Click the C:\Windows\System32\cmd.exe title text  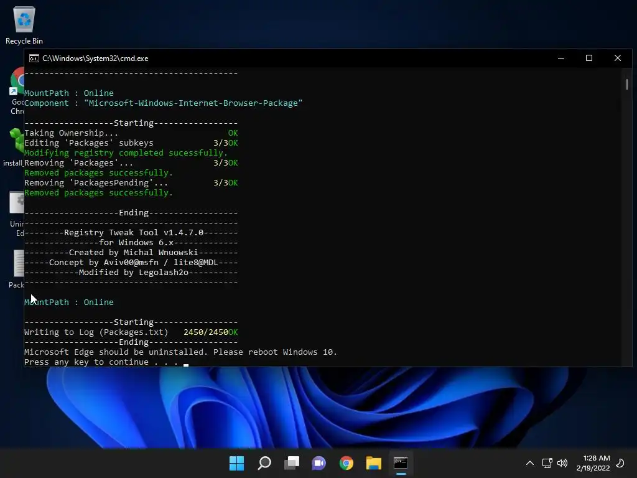click(x=95, y=59)
